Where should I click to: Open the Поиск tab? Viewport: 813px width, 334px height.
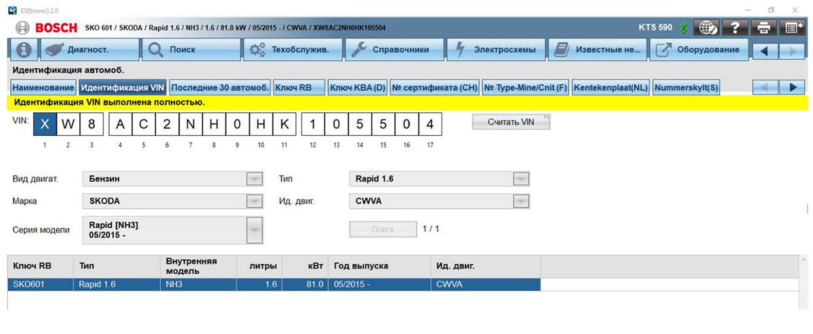pos(192,50)
